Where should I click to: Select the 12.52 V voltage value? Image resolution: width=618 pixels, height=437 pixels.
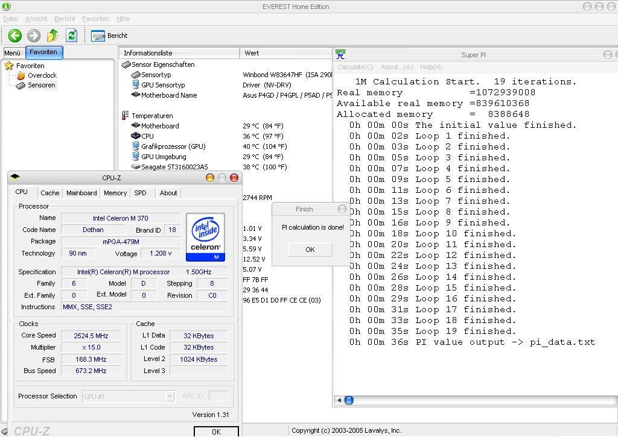point(254,259)
